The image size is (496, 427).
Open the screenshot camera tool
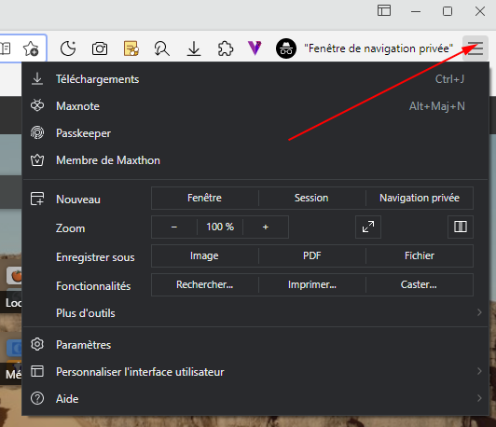click(x=100, y=48)
